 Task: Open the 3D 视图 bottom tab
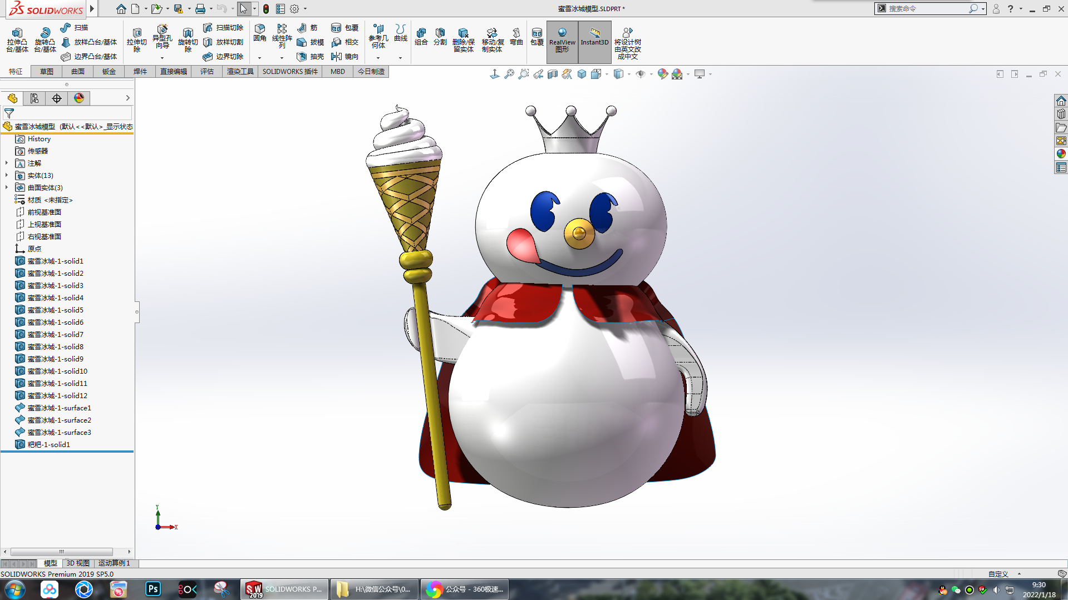78,563
